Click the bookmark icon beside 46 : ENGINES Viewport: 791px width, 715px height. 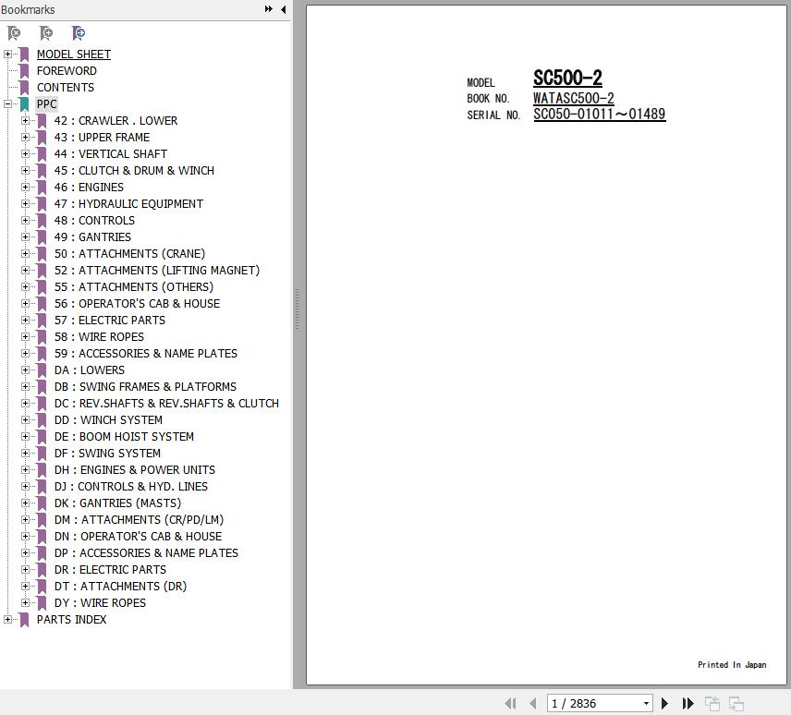42,188
